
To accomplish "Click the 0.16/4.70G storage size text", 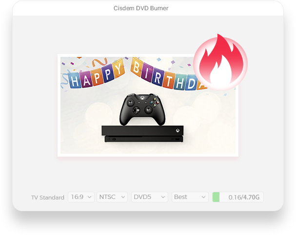I will 244,198.
